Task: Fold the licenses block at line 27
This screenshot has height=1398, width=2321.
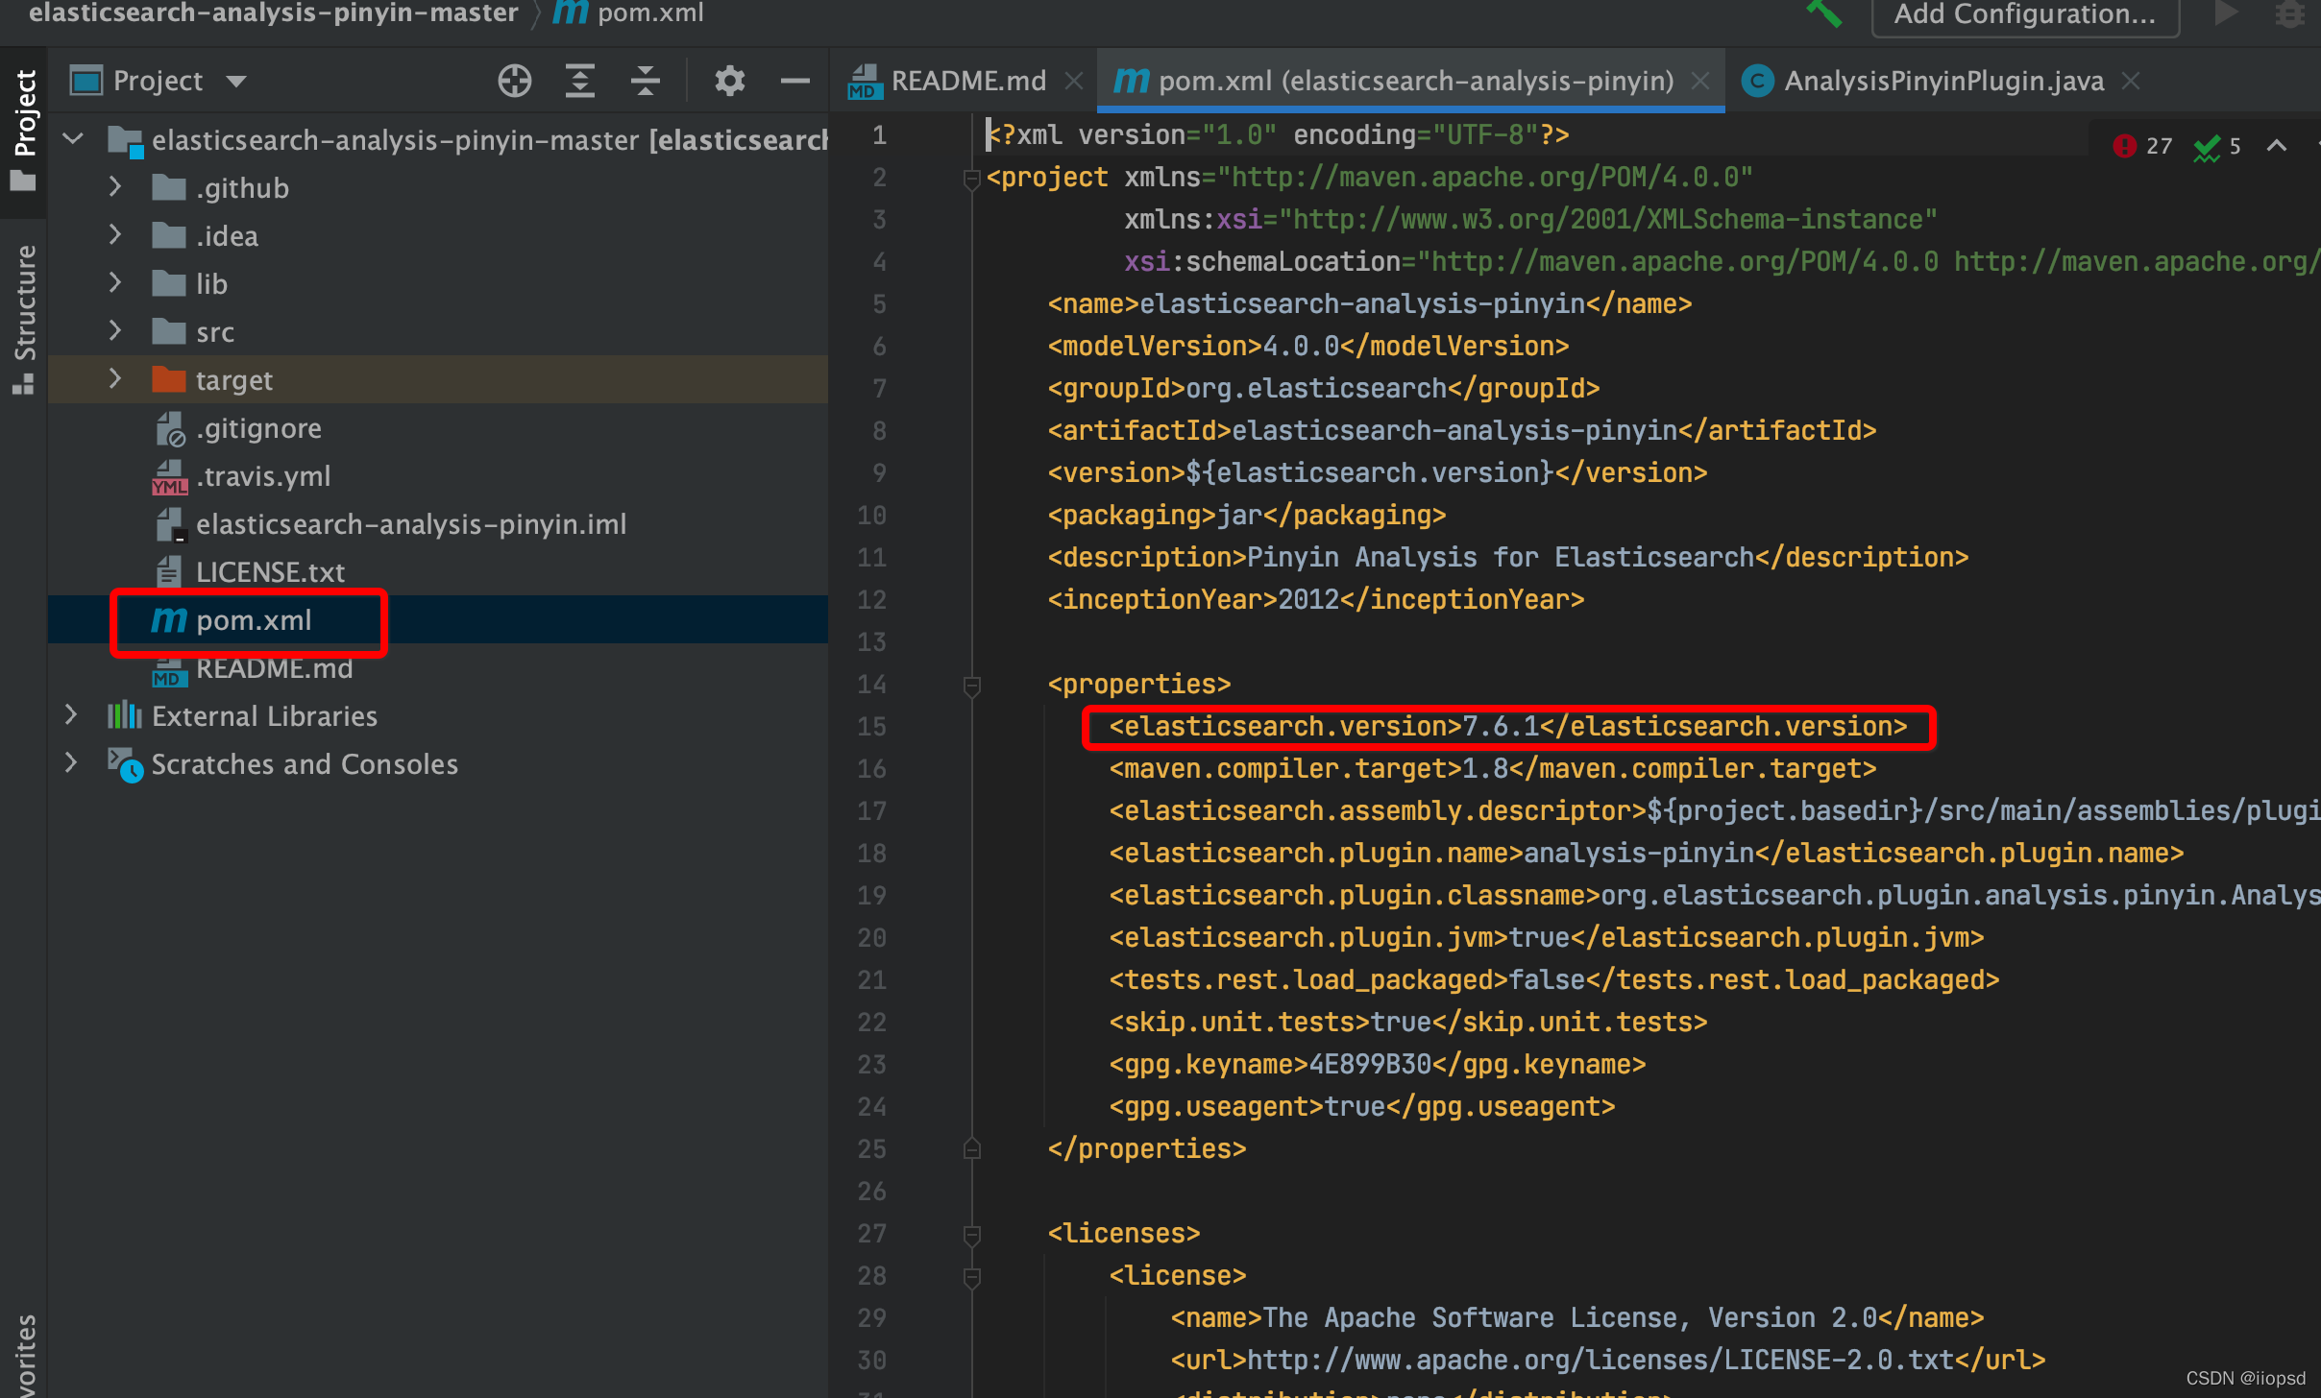Action: click(972, 1235)
